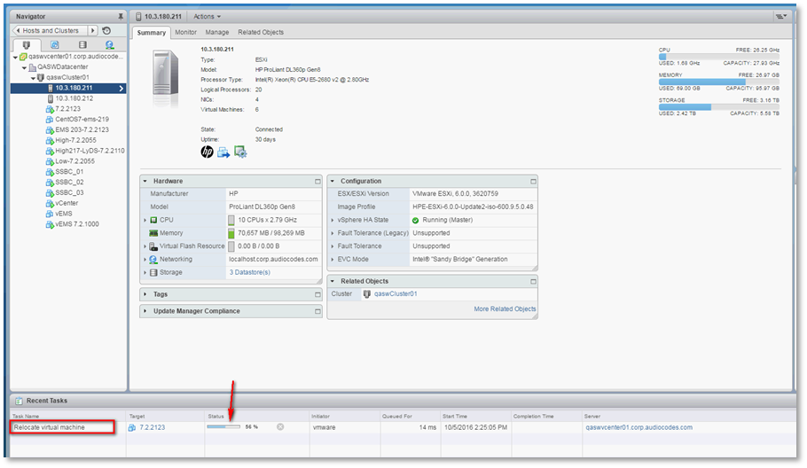Minimize the Tags panel
The width and height of the screenshot is (807, 468).
(317, 294)
